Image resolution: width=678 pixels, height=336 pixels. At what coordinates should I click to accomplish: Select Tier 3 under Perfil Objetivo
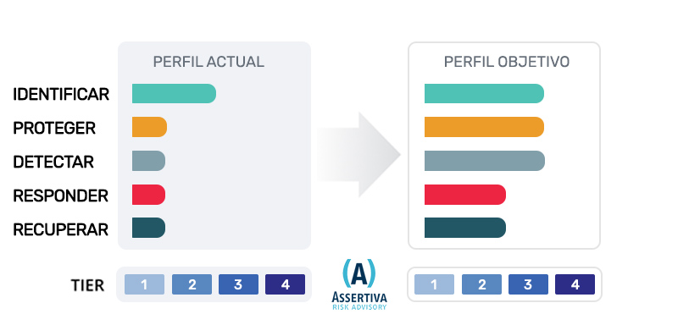(528, 284)
